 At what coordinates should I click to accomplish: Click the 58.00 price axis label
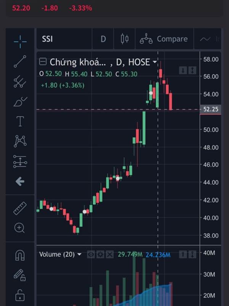(x=211, y=59)
